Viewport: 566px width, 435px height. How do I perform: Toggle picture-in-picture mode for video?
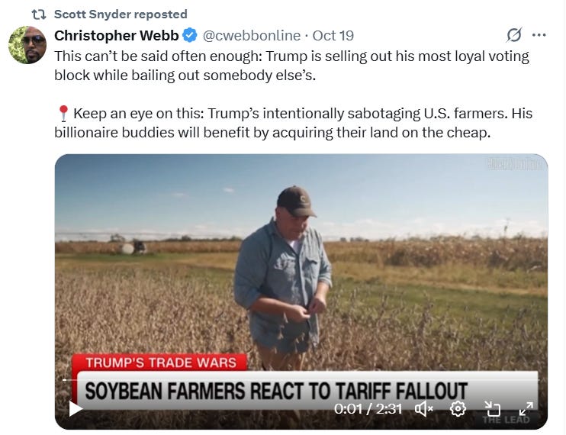click(x=492, y=409)
